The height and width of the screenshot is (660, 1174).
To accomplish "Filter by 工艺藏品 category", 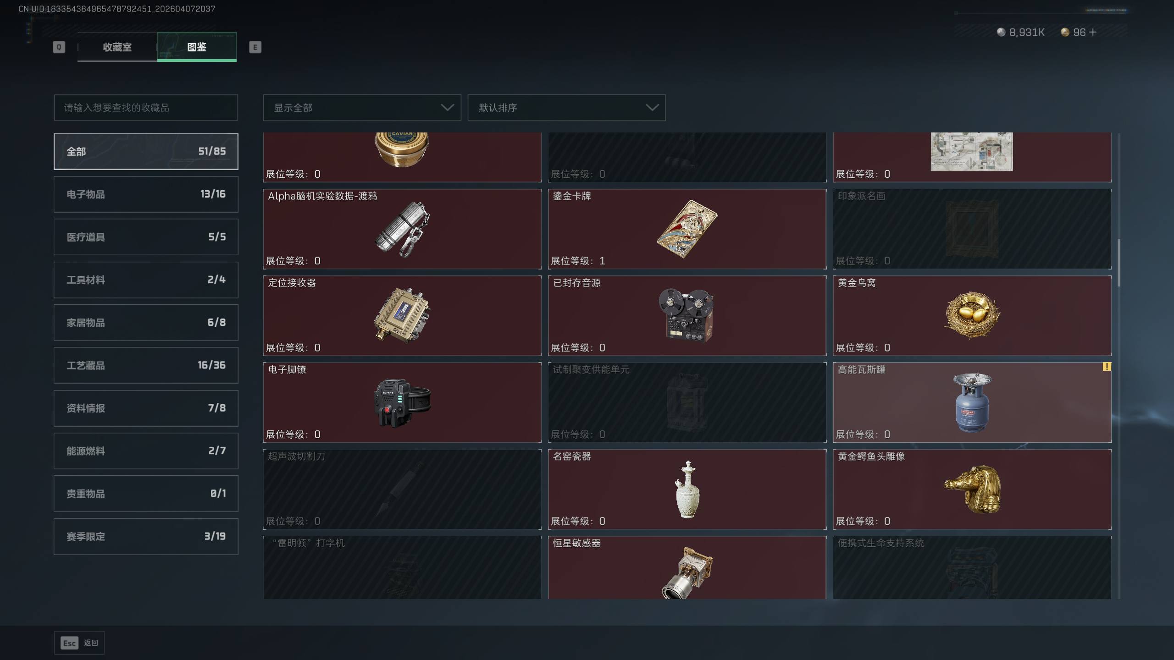I will click(146, 365).
